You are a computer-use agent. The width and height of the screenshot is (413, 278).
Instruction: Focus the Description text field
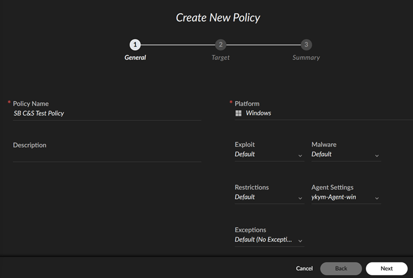click(x=107, y=155)
